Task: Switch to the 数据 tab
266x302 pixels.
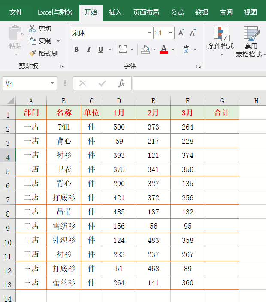Action: pyautogui.click(x=202, y=12)
